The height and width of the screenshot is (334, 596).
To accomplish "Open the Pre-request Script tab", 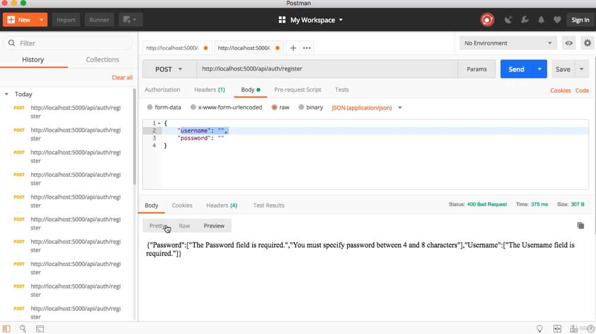I will pos(297,90).
